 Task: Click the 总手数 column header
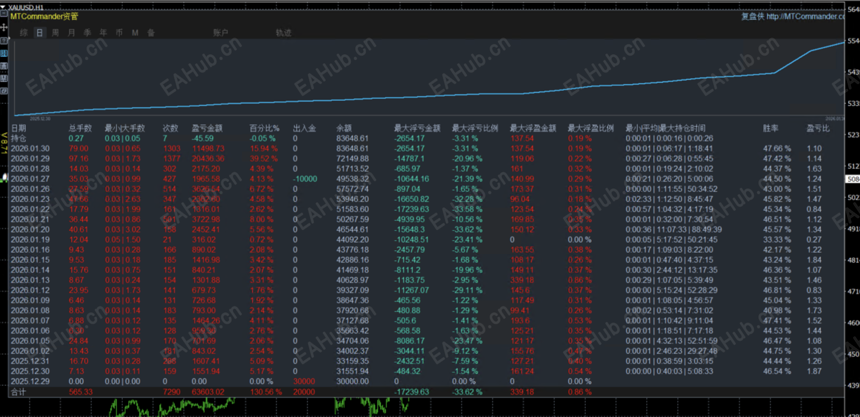80,128
